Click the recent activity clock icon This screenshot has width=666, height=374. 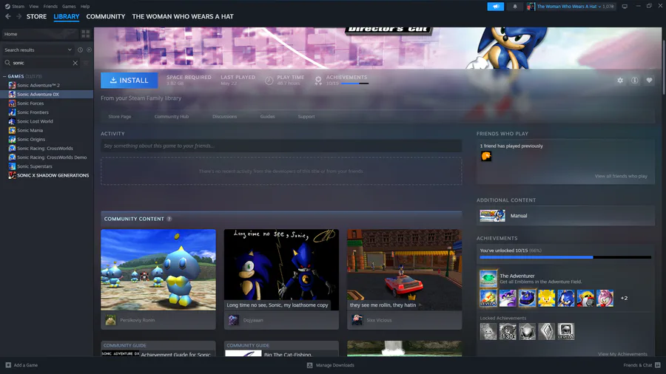[x=80, y=50]
